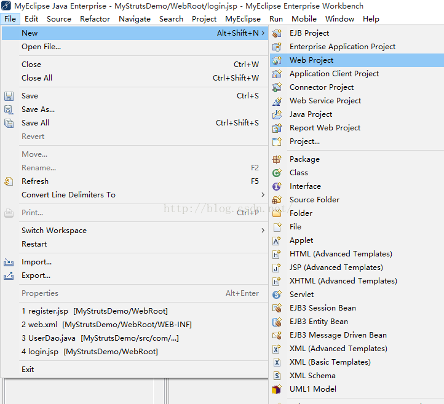Click the Web Project globe icon
This screenshot has width=444, height=404.
tap(277, 60)
